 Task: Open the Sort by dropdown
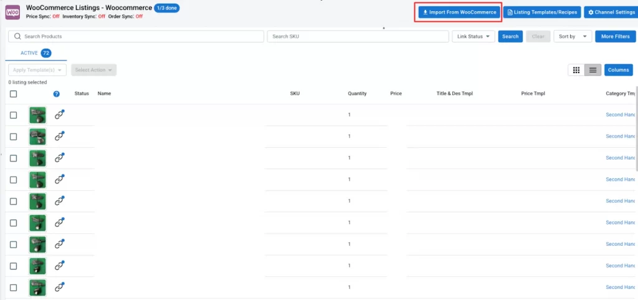[573, 36]
